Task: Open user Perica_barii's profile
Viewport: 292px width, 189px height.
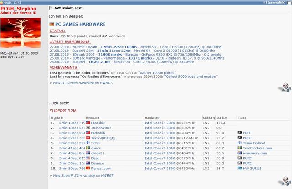Action: (x=101, y=168)
